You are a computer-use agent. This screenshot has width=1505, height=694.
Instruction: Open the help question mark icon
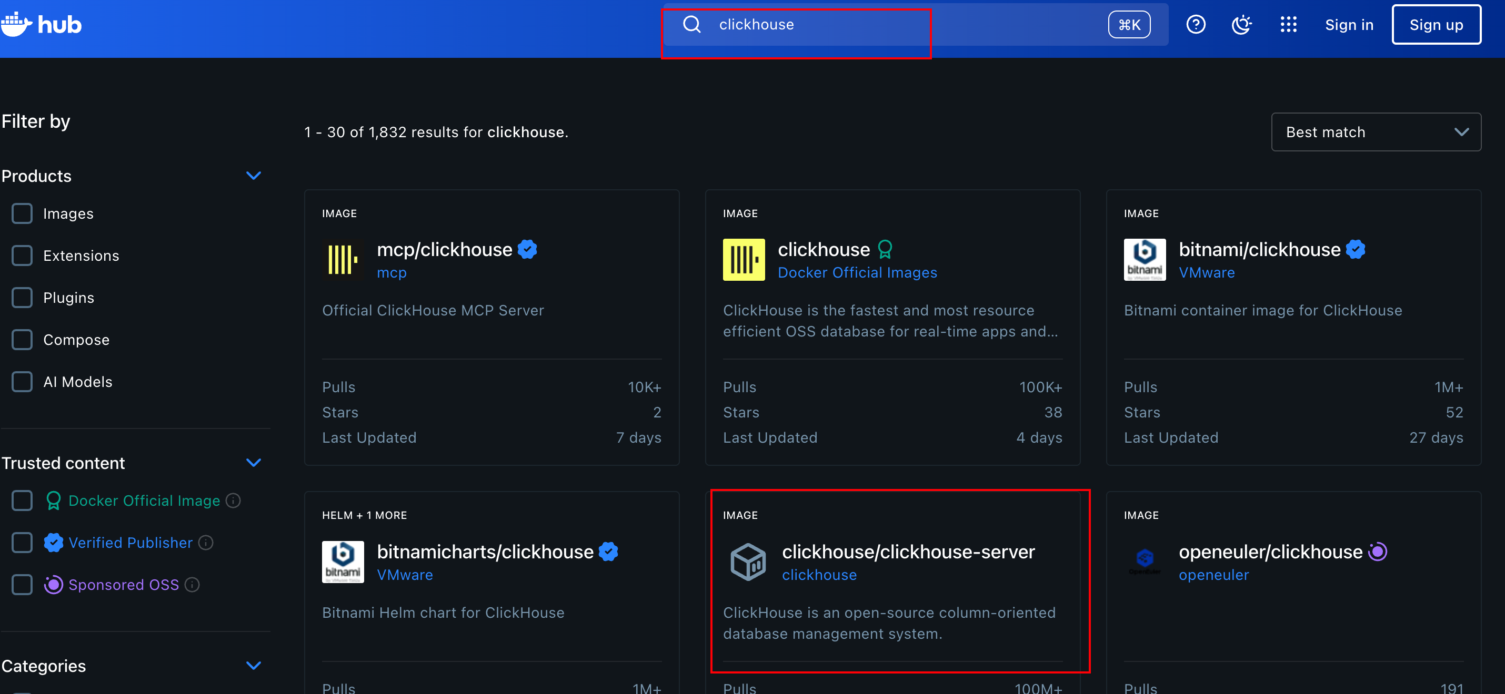pyautogui.click(x=1196, y=25)
